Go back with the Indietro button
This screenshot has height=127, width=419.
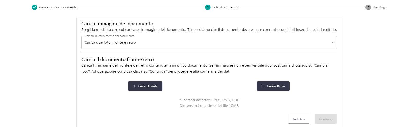pyautogui.click(x=299, y=119)
